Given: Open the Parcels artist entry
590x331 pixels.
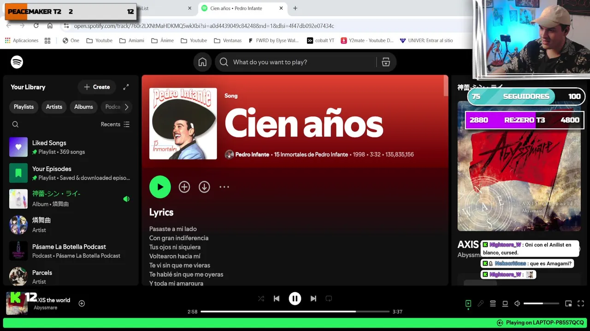Looking at the screenshot, I should [71, 277].
